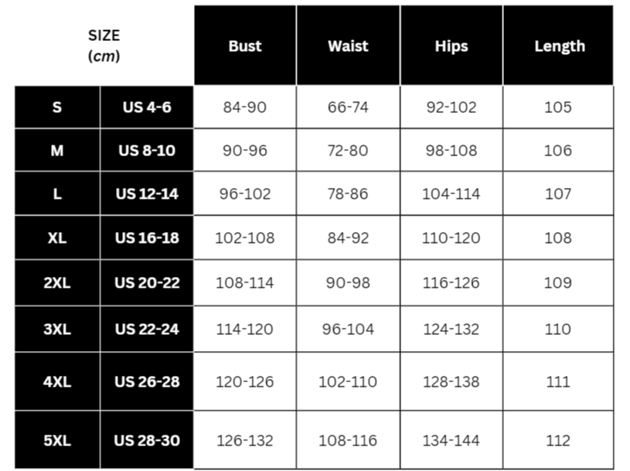
Task: Select the Hips column header
Action: click(x=451, y=46)
